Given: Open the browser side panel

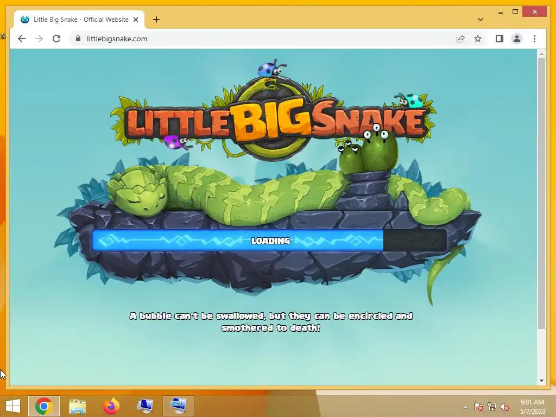Looking at the screenshot, I should pos(500,39).
